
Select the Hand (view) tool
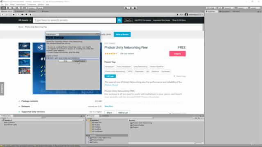[3, 8]
